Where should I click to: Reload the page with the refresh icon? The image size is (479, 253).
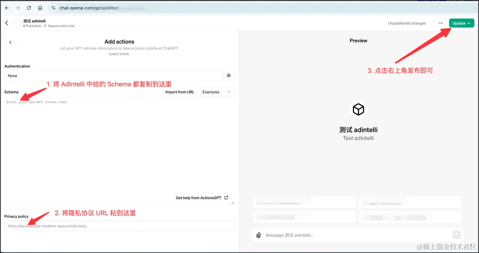pyautogui.click(x=29, y=8)
